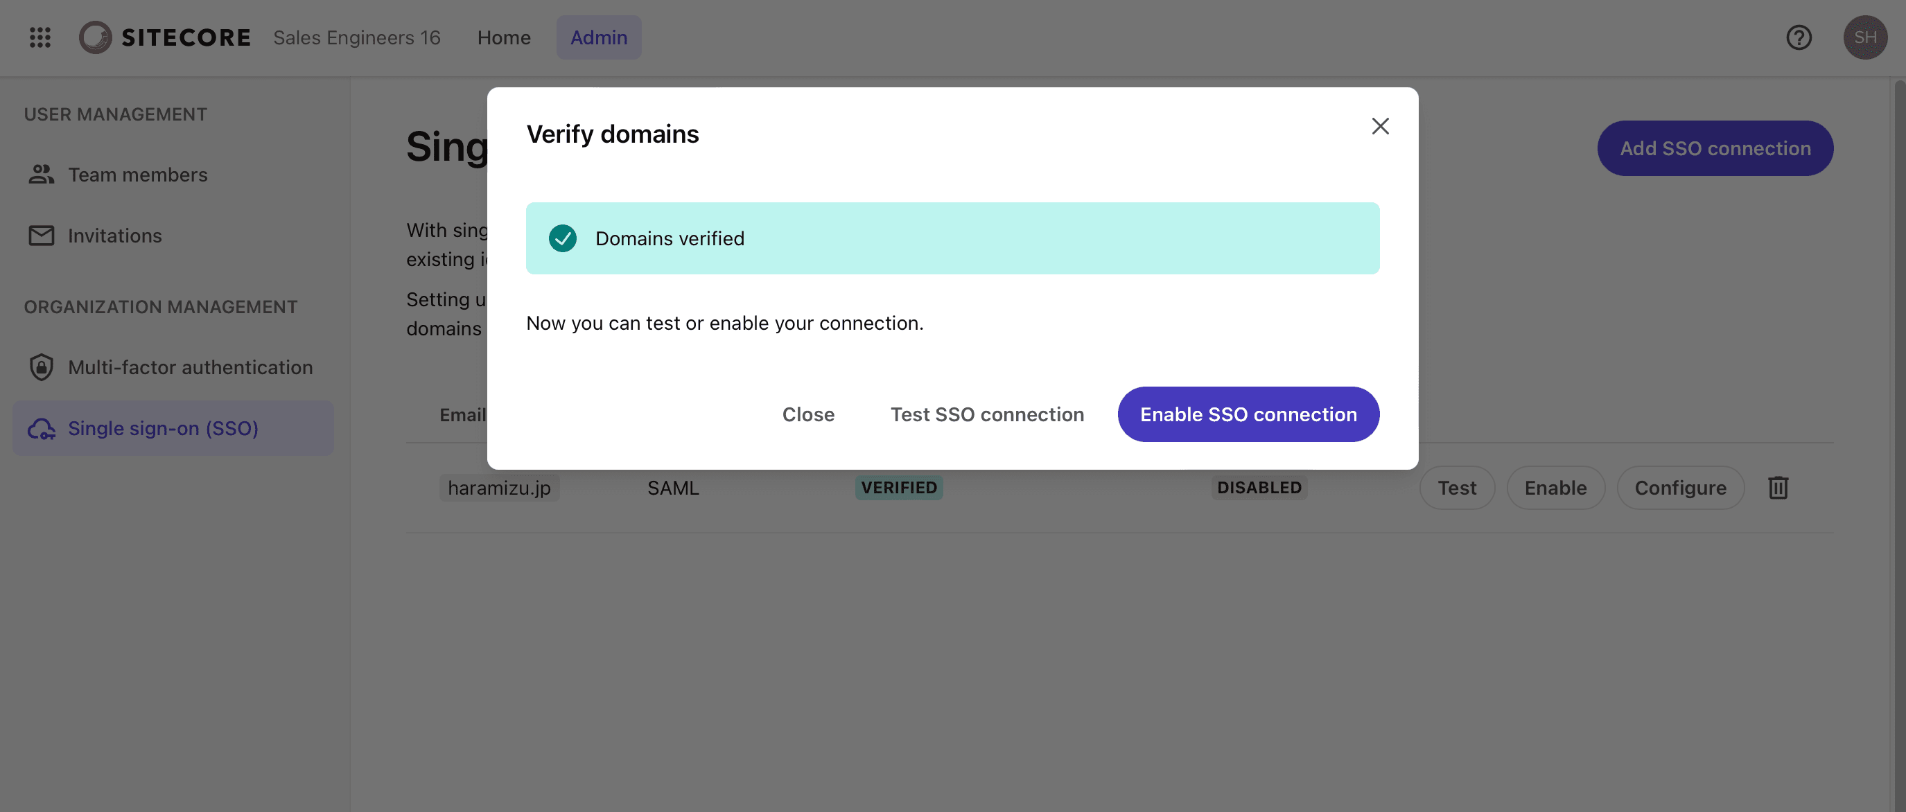Click Add SSO connection button
This screenshot has height=812, width=1906.
click(x=1715, y=148)
